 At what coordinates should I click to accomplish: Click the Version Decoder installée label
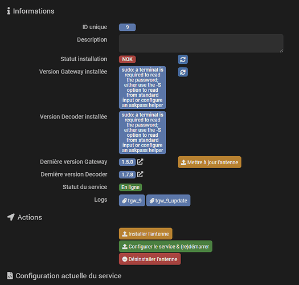pyautogui.click(x=73, y=117)
